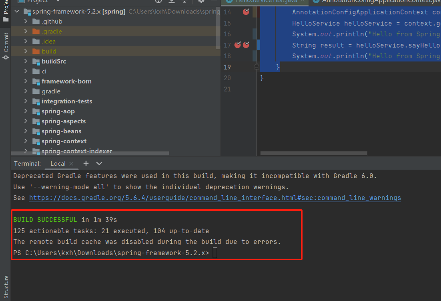Screen dimensions: 441x301
Task: Expand the spring-context module arrow
Action: click(x=26, y=141)
